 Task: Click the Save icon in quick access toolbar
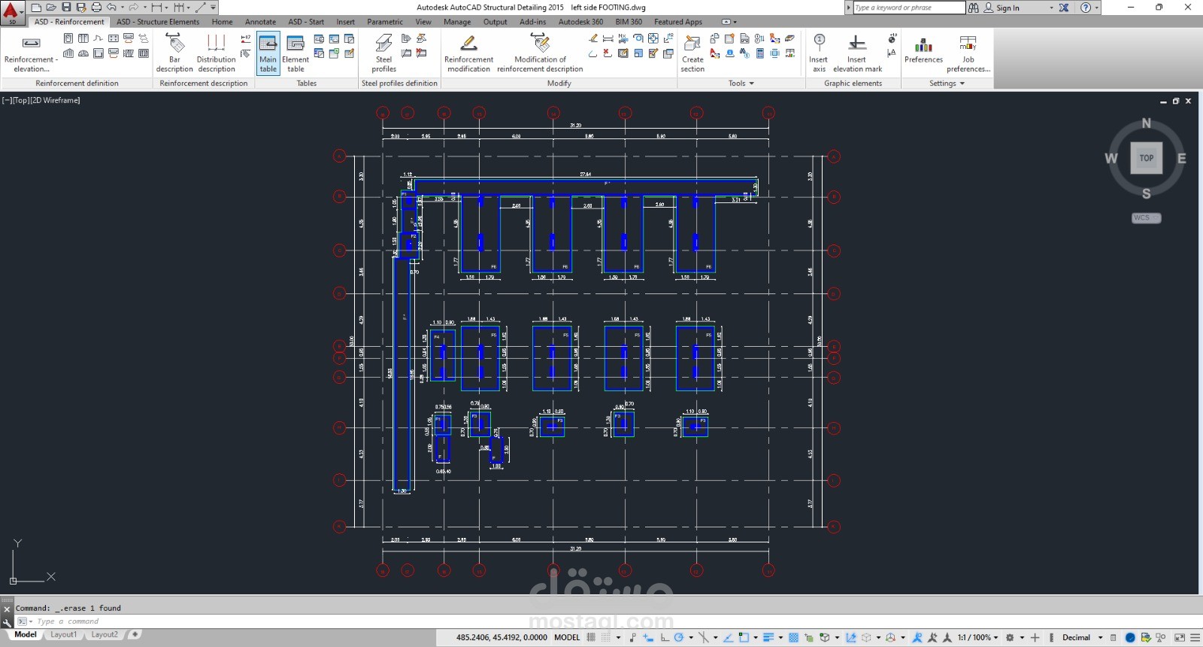coord(66,8)
